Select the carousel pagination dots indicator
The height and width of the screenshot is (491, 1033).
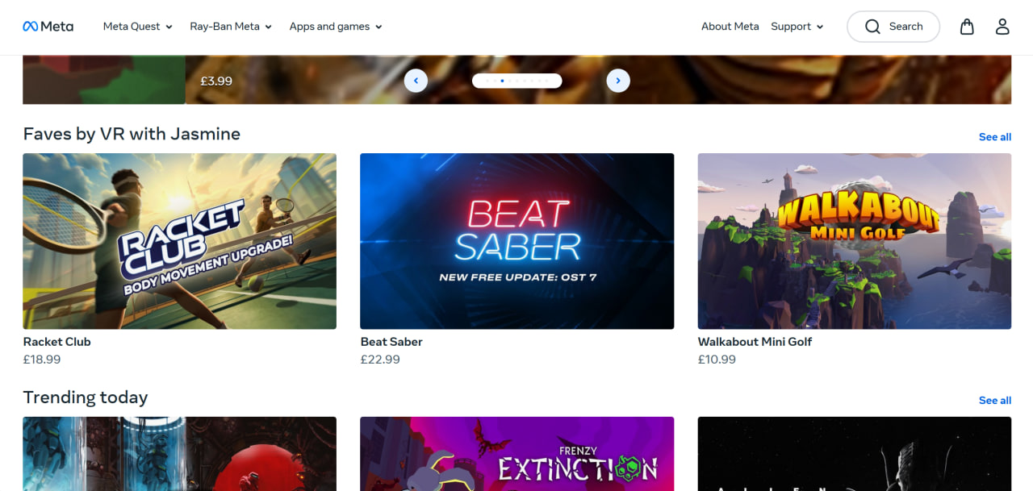click(x=517, y=81)
